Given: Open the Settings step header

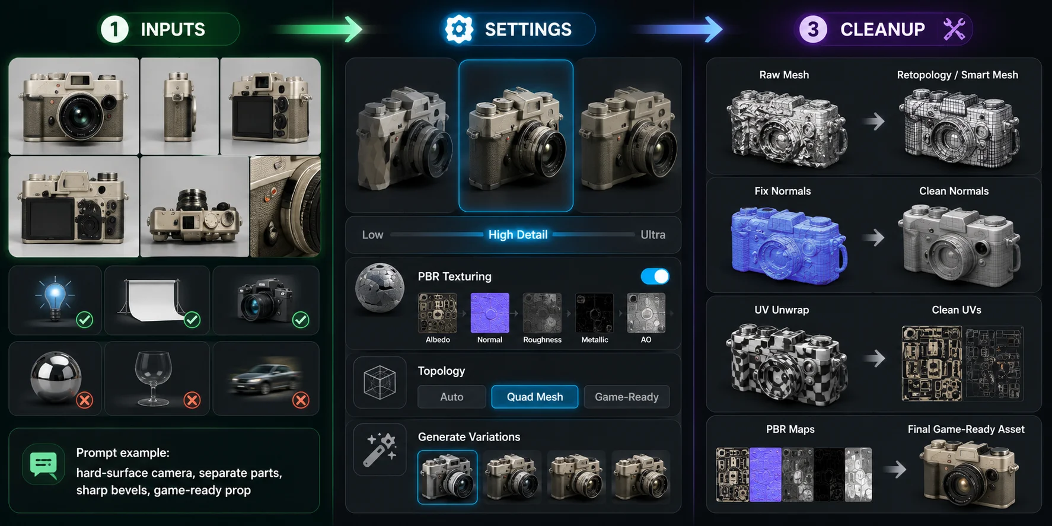Looking at the screenshot, I should tap(519, 29).
